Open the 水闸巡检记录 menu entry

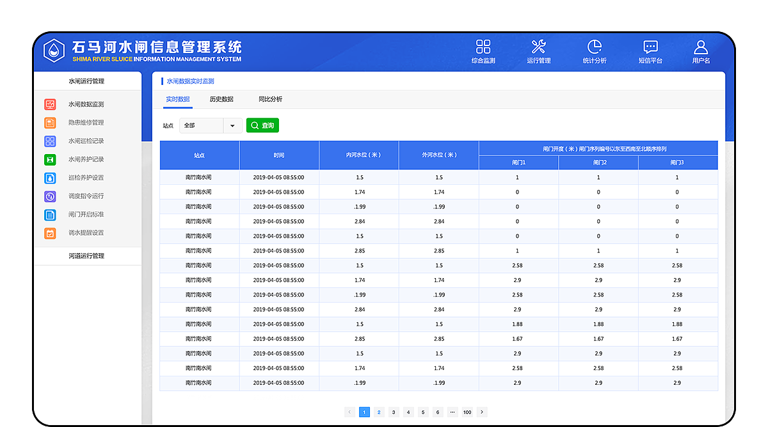(50, 141)
